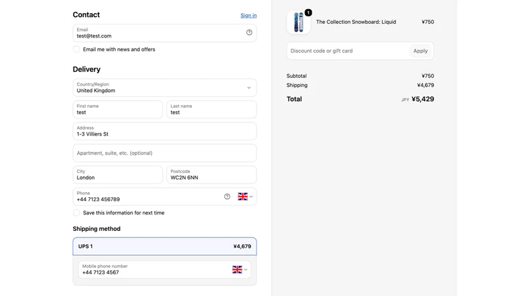Click the Apply discount button
This screenshot has width=526, height=296.
click(x=420, y=51)
